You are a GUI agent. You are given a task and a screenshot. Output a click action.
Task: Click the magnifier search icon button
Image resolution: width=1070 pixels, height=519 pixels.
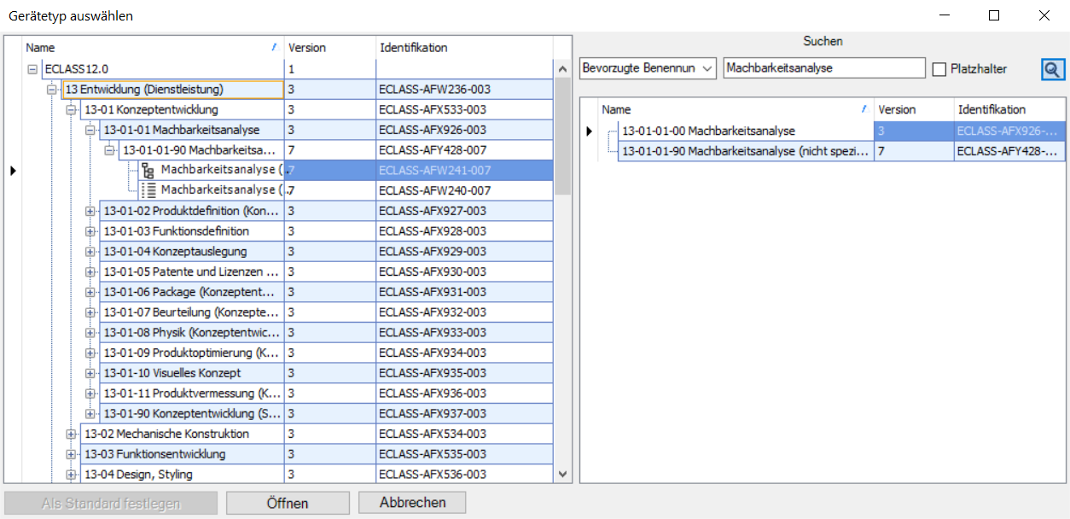tap(1052, 69)
